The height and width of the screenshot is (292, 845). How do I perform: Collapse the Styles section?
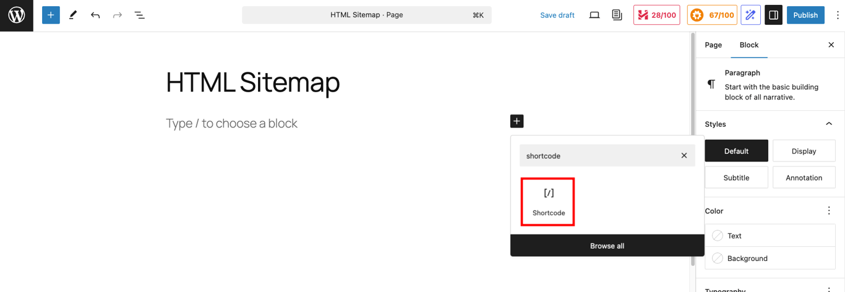click(x=829, y=124)
